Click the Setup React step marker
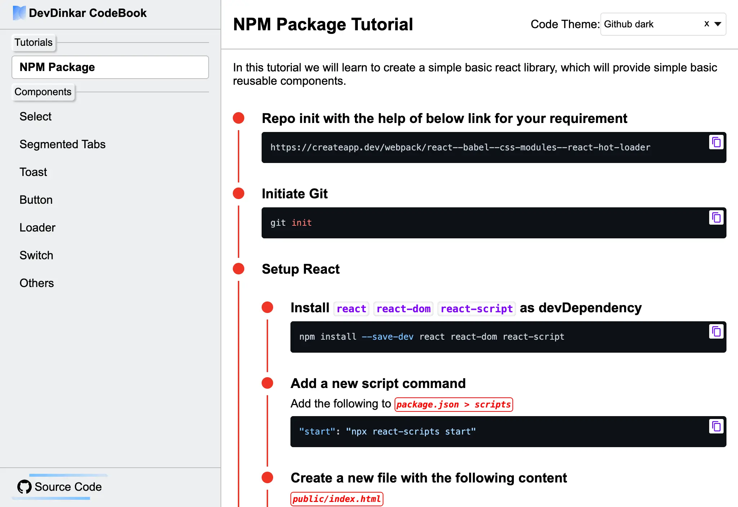This screenshot has width=738, height=507. coord(239,269)
